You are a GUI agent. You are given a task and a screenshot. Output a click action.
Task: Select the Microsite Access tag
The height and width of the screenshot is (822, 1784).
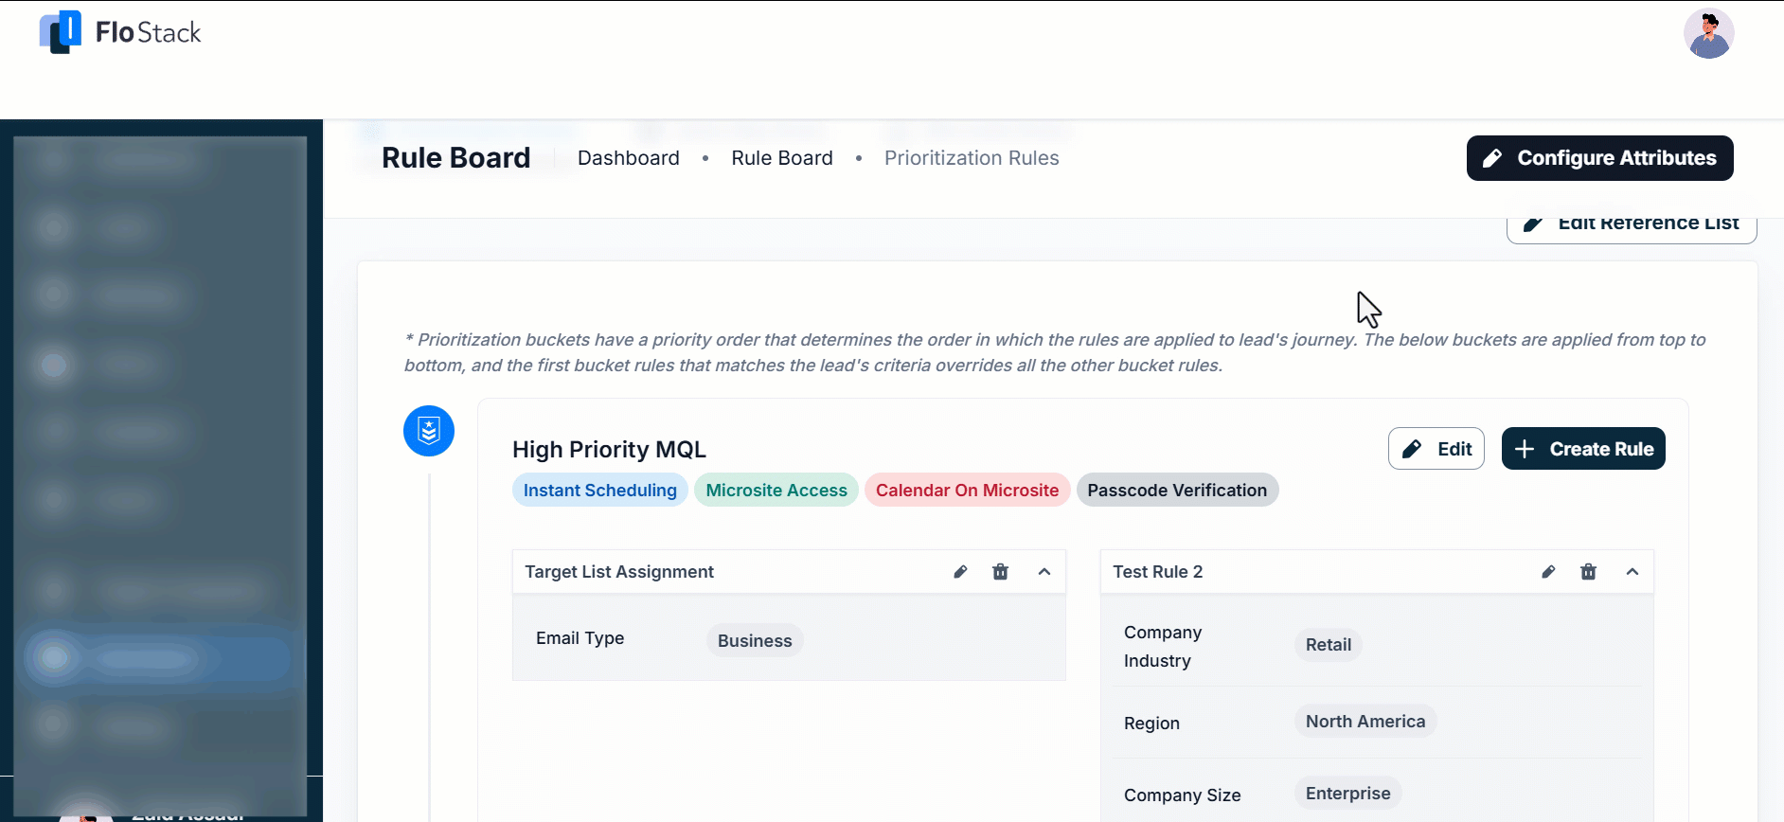pyautogui.click(x=776, y=491)
